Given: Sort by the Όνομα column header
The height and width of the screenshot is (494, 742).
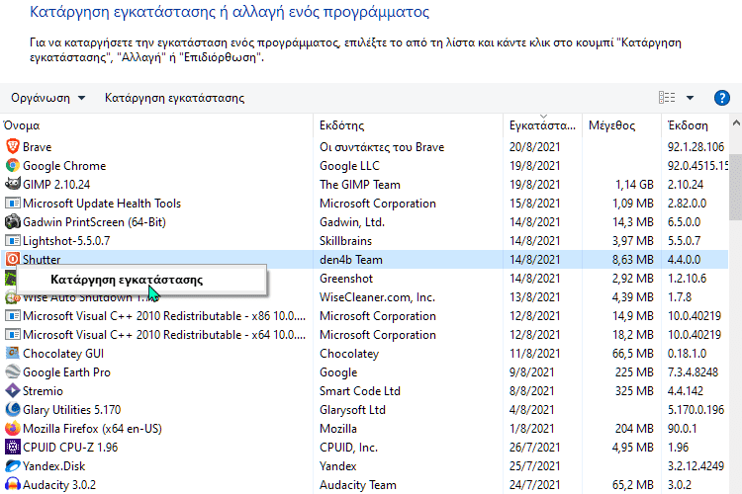Looking at the screenshot, I should click(156, 125).
